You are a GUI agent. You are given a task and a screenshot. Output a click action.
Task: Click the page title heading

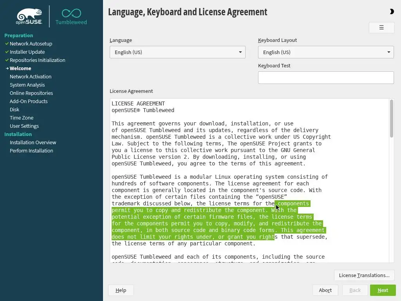pos(188,12)
